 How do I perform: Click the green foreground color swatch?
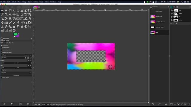[15, 34]
